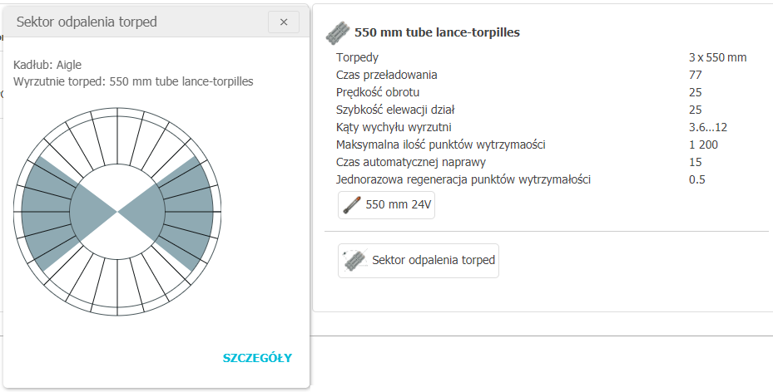Click the torpedo launcher icon beside the heading
Image resolution: width=773 pixels, height=392 pixels.
tap(338, 33)
